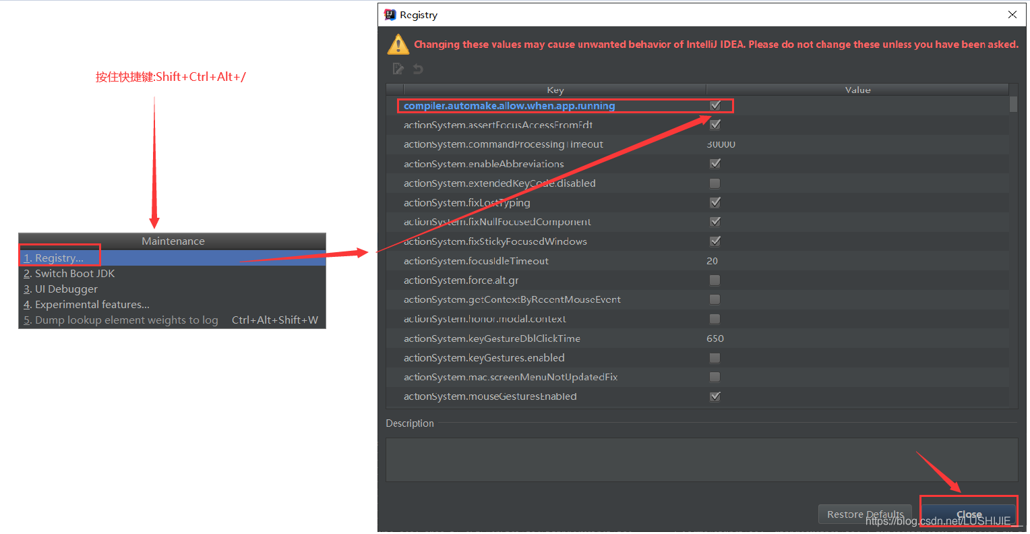
Task: Click the Maintenance popup title
Action: coord(173,241)
